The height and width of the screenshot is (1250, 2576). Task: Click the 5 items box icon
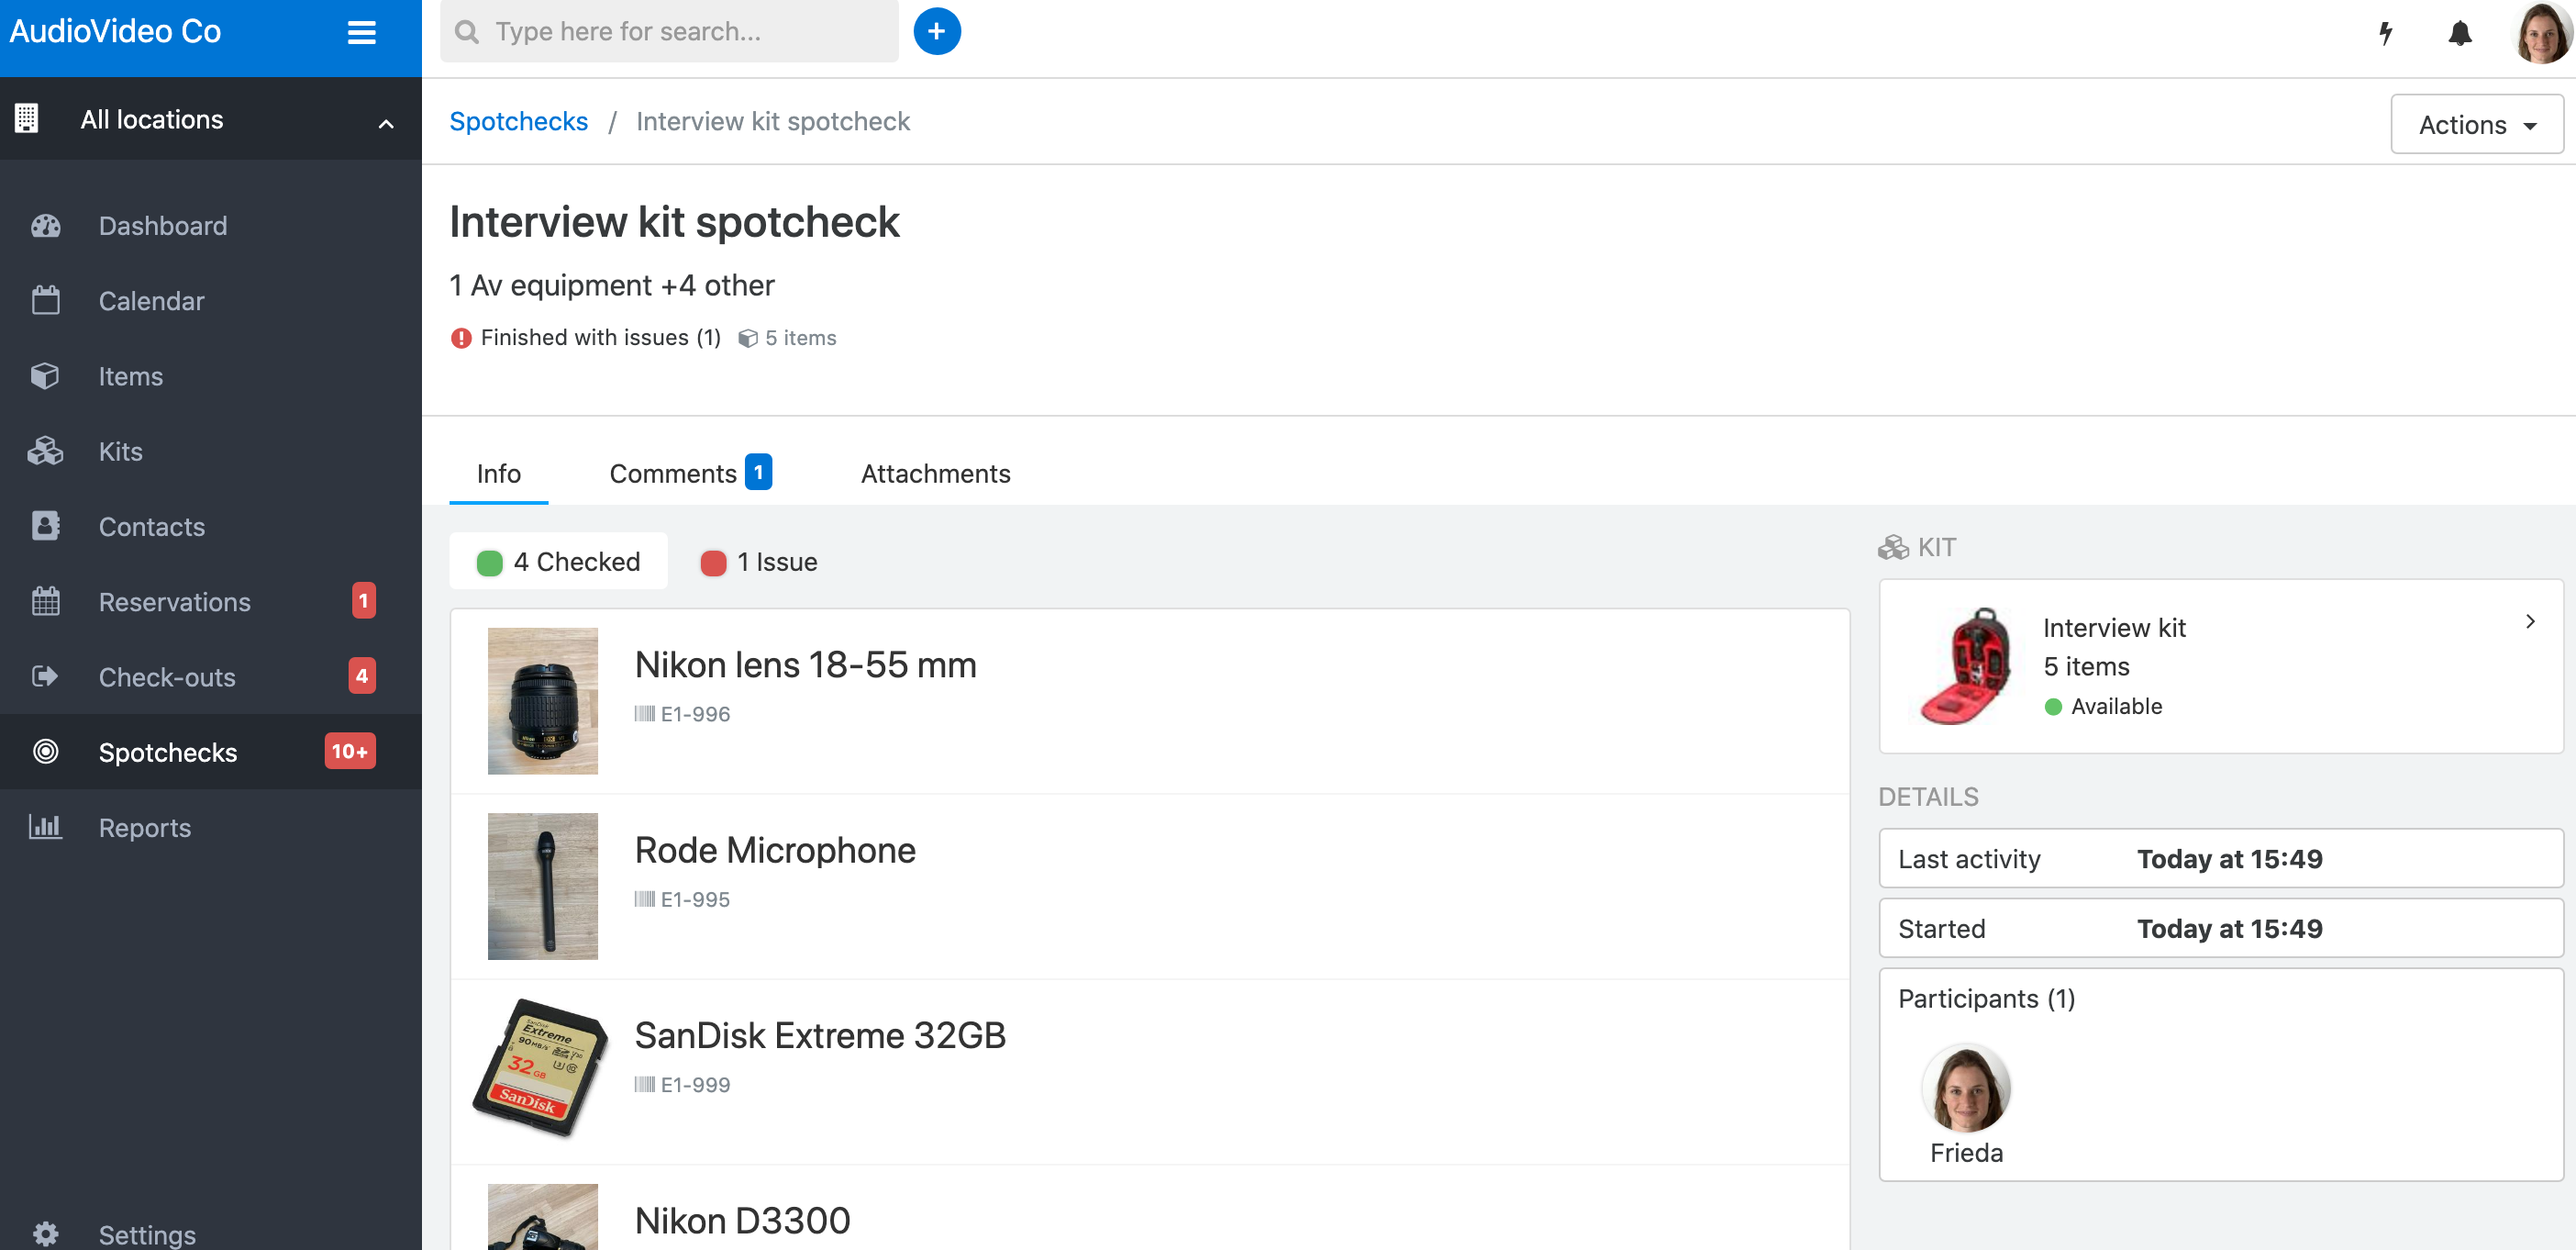[748, 339]
